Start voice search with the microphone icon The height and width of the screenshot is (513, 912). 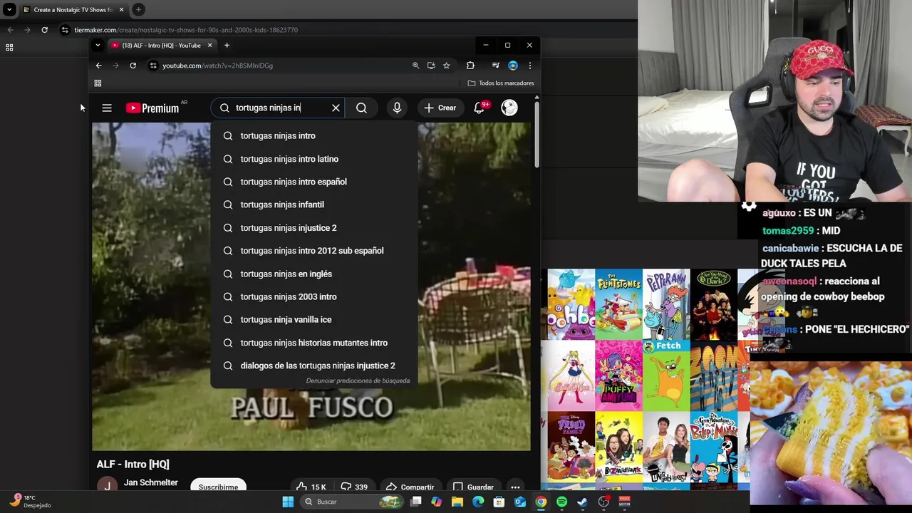coord(397,108)
